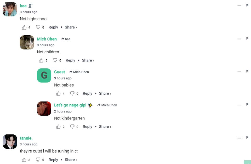Image resolution: width=251 pixels, height=164 pixels.
Task: Flag hae's comment as inappropriate
Action: coord(247,5)
